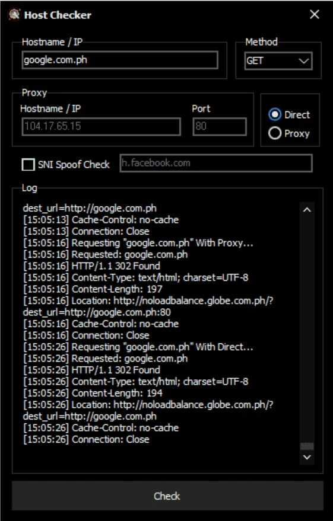Click '[15:05:16] Connection: Close' log line
Viewport: 333px width, 521px height.
(86, 335)
